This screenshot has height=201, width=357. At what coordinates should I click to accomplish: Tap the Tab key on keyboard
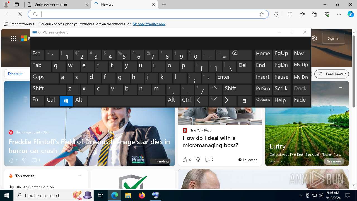(41, 66)
